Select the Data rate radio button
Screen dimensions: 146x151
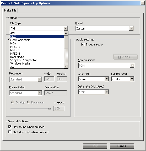click(x=29, y=102)
